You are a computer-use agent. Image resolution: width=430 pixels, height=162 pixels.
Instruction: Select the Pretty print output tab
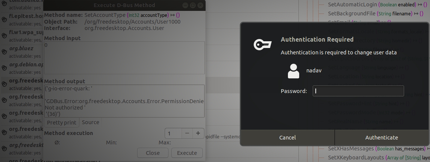pos(62,123)
